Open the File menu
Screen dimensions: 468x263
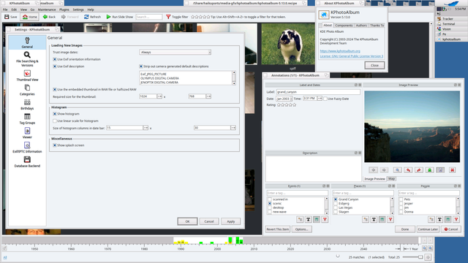pos(5,9)
